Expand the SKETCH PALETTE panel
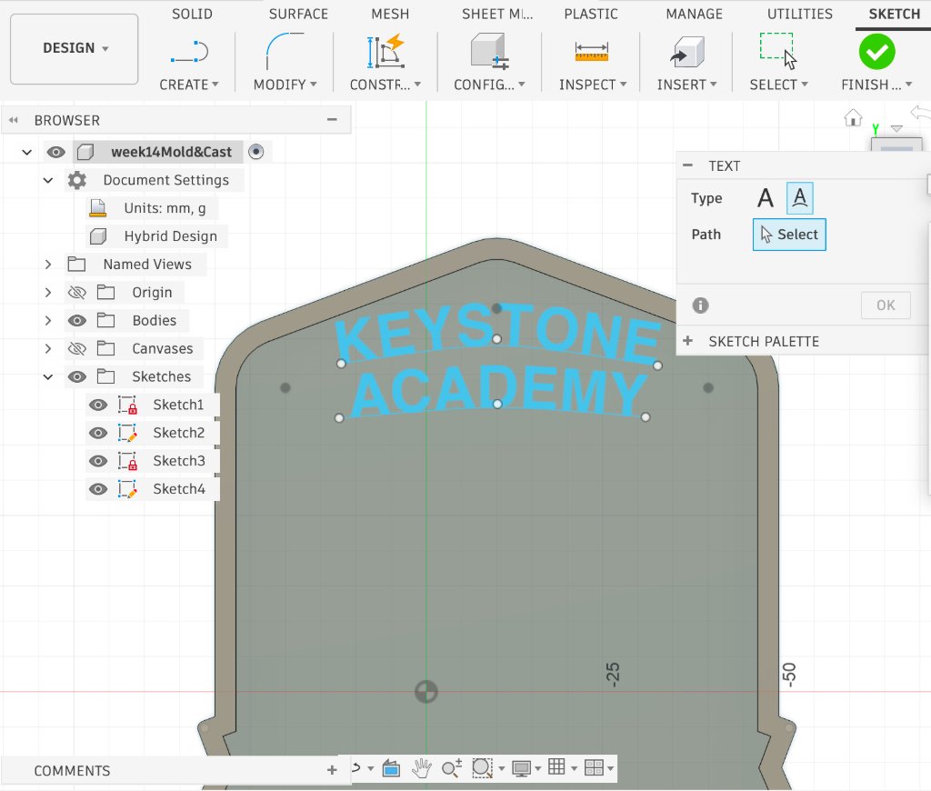 pyautogui.click(x=687, y=341)
